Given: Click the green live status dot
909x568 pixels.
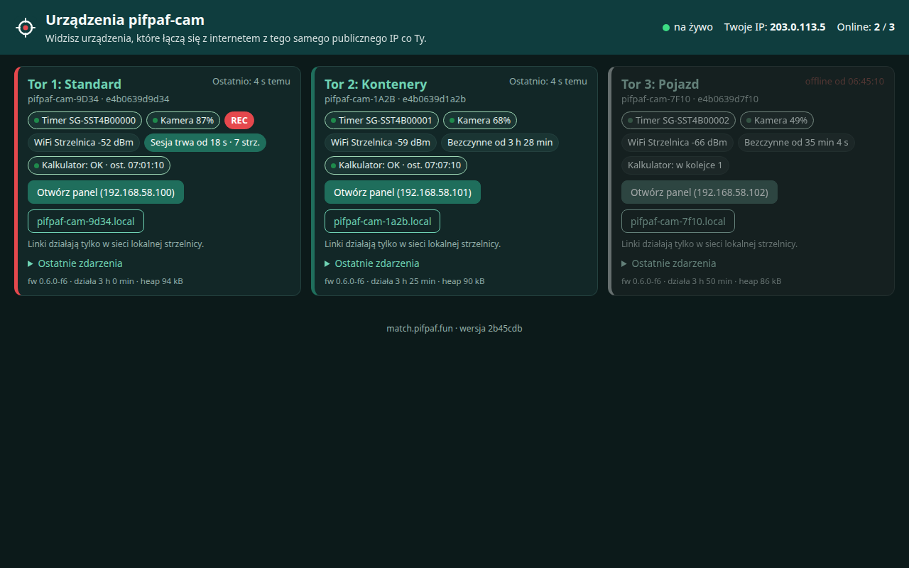Looking at the screenshot, I should tap(666, 28).
